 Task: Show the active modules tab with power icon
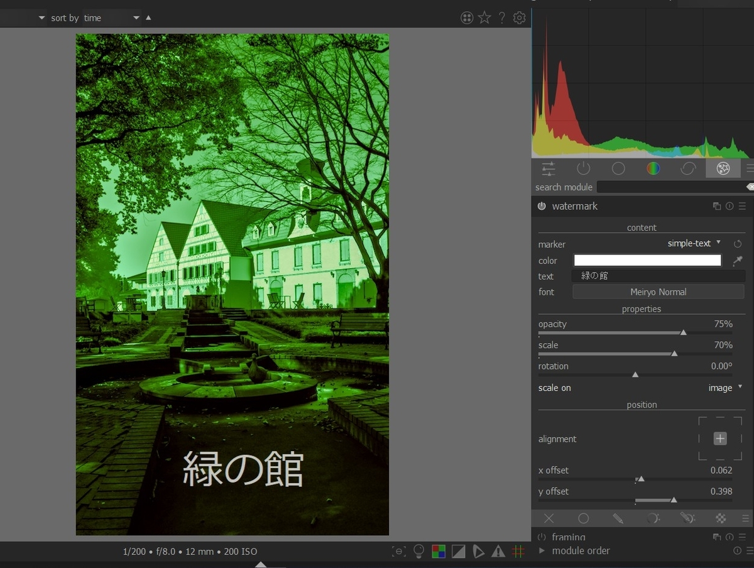click(584, 168)
